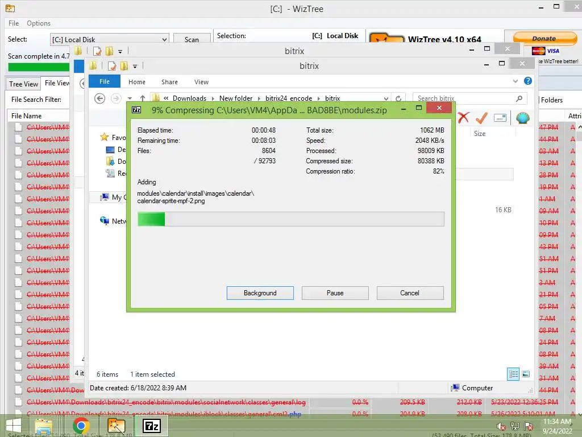Image resolution: width=582 pixels, height=437 pixels.
Task: Click the red X icon in WizTree toolbar
Action: point(463,118)
